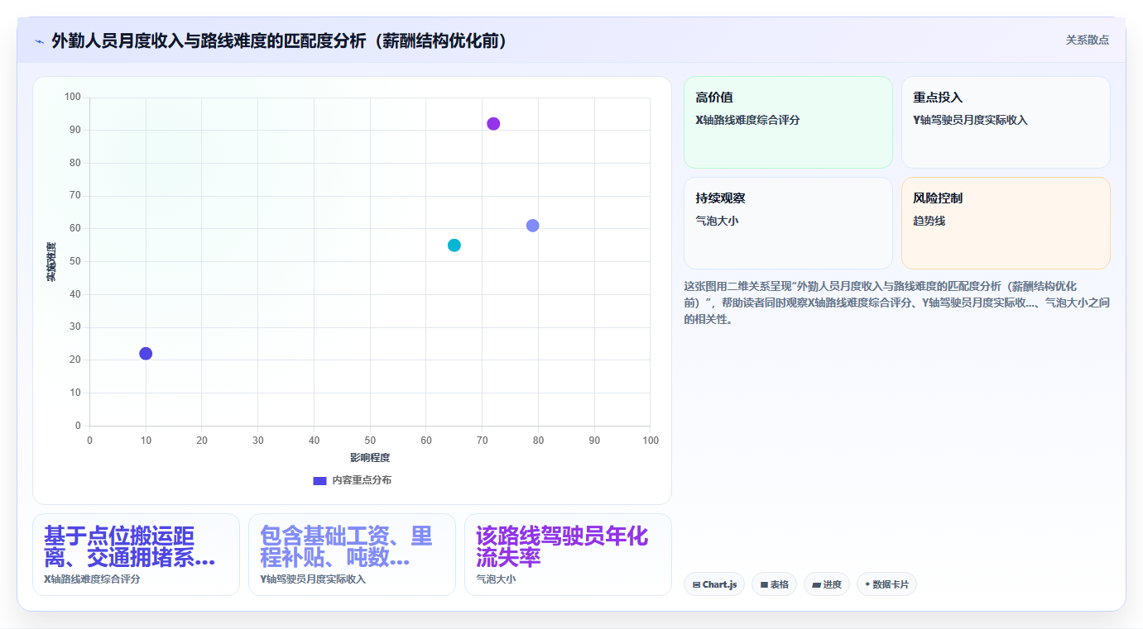Click the X轴路线难度综合评分 caption under first data card
This screenshot has width=1143, height=629.
[x=92, y=579]
